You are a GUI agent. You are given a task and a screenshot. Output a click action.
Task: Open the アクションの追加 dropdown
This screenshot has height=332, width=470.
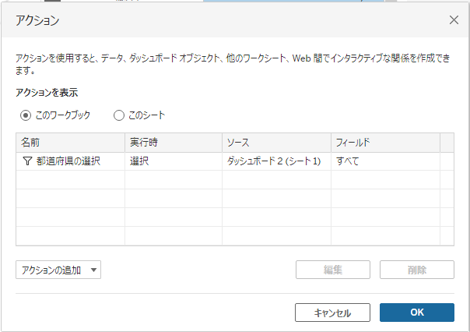pyautogui.click(x=58, y=270)
